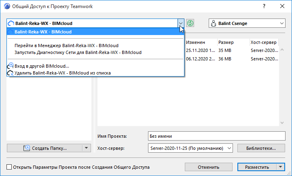Choose 'Вход в другой BIMcloud...' entry
This screenshot has height=176, width=292.
[x=95, y=66]
